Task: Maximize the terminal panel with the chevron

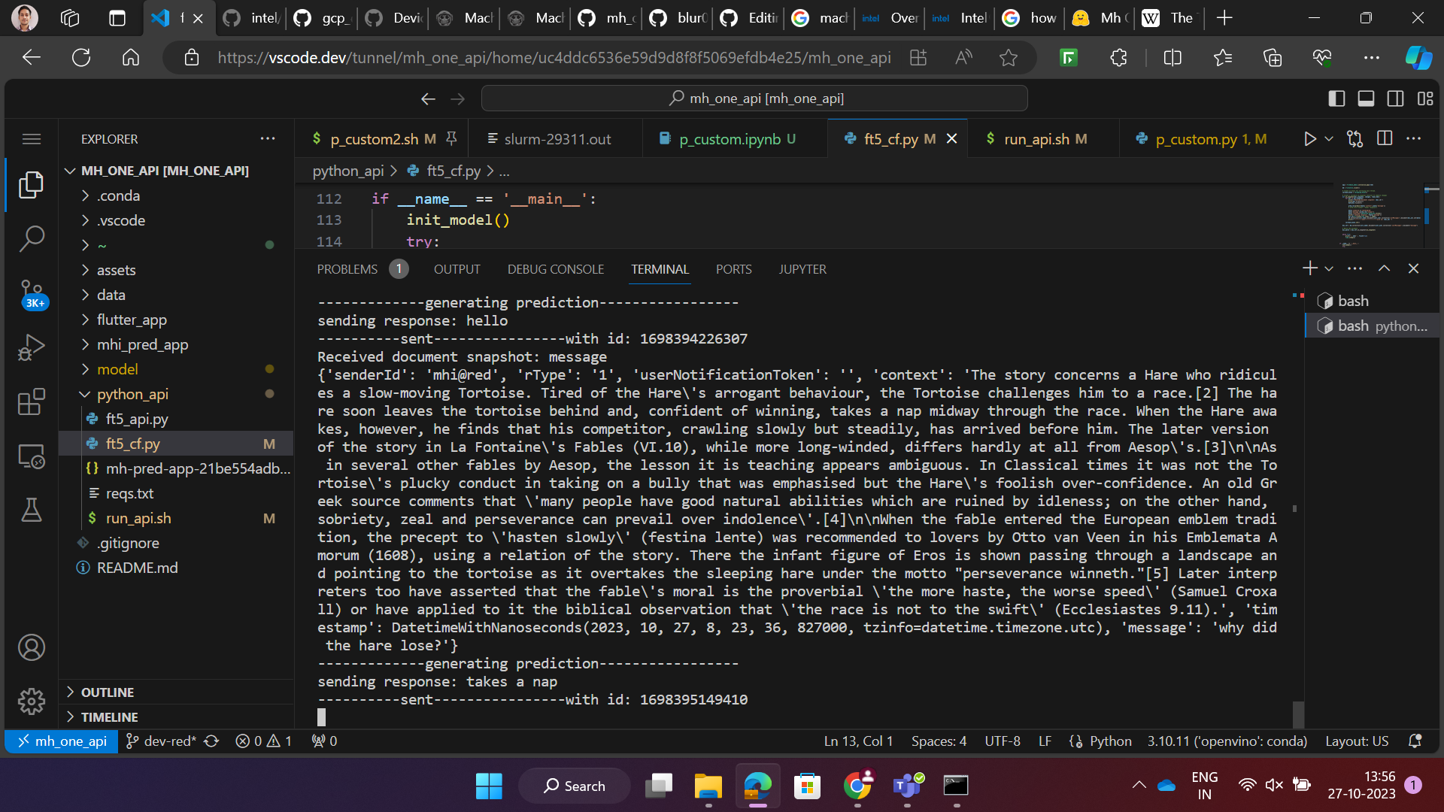Action: click(1384, 268)
